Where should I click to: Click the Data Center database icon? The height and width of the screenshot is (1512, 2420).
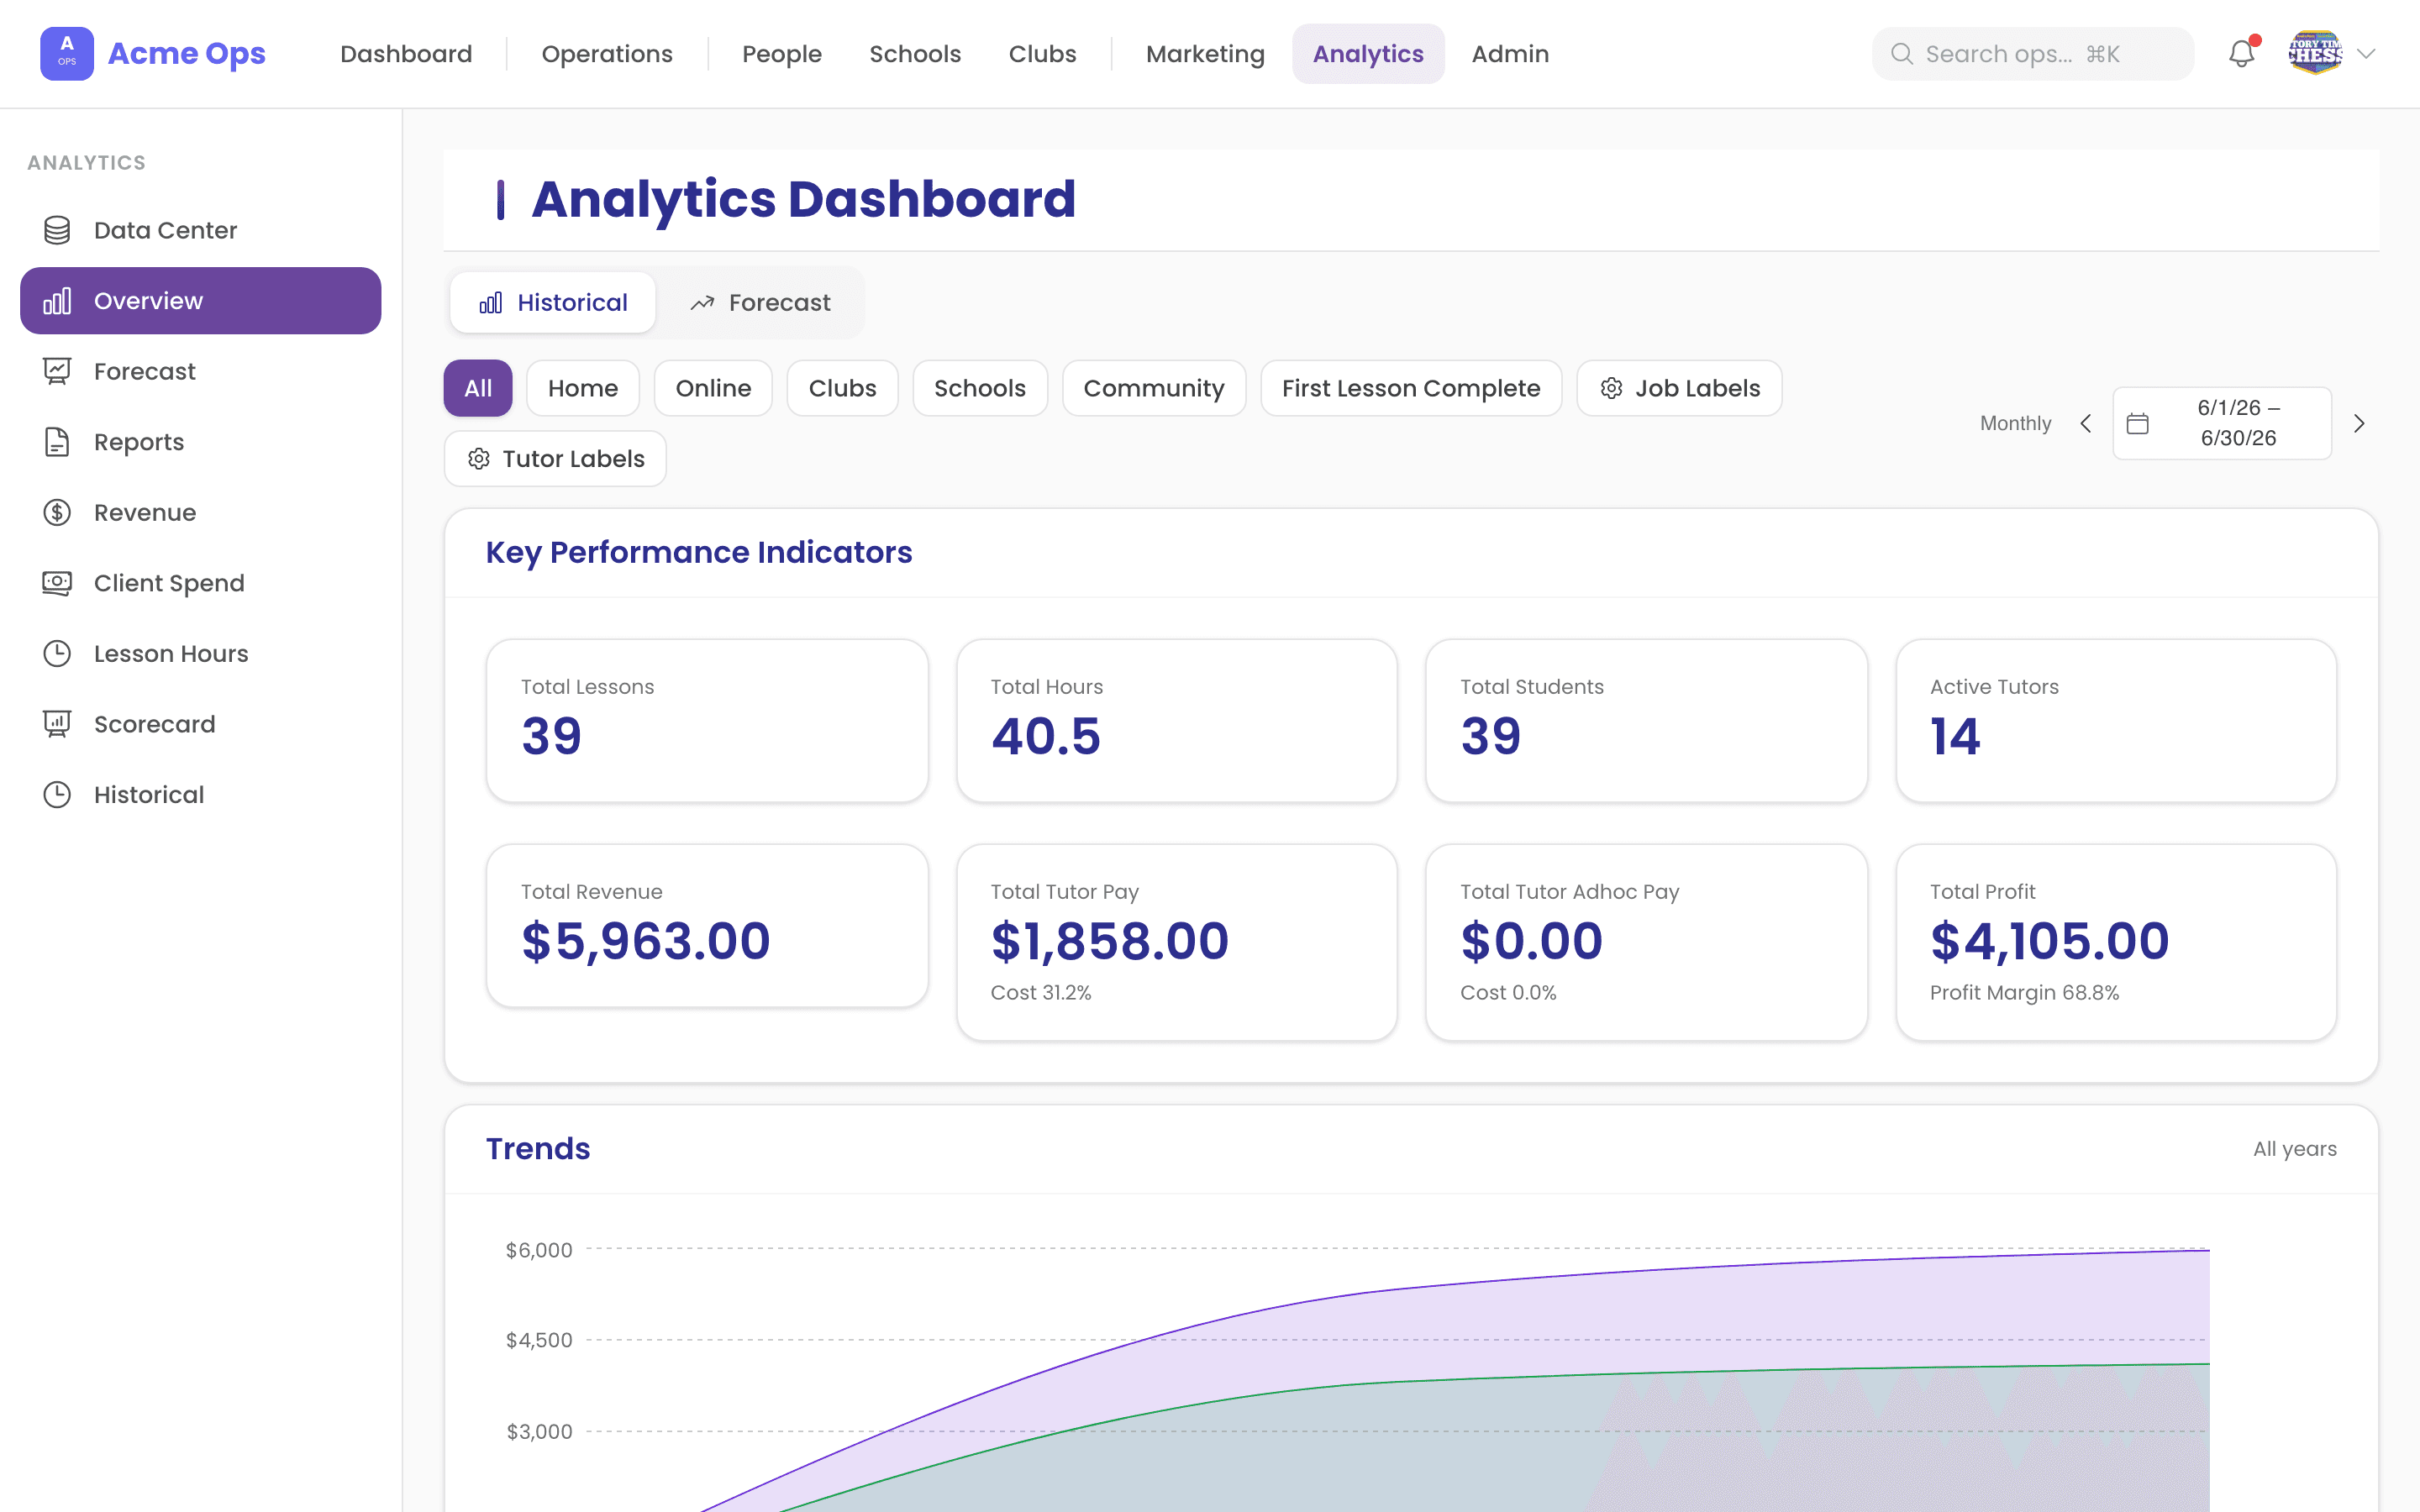click(x=57, y=230)
